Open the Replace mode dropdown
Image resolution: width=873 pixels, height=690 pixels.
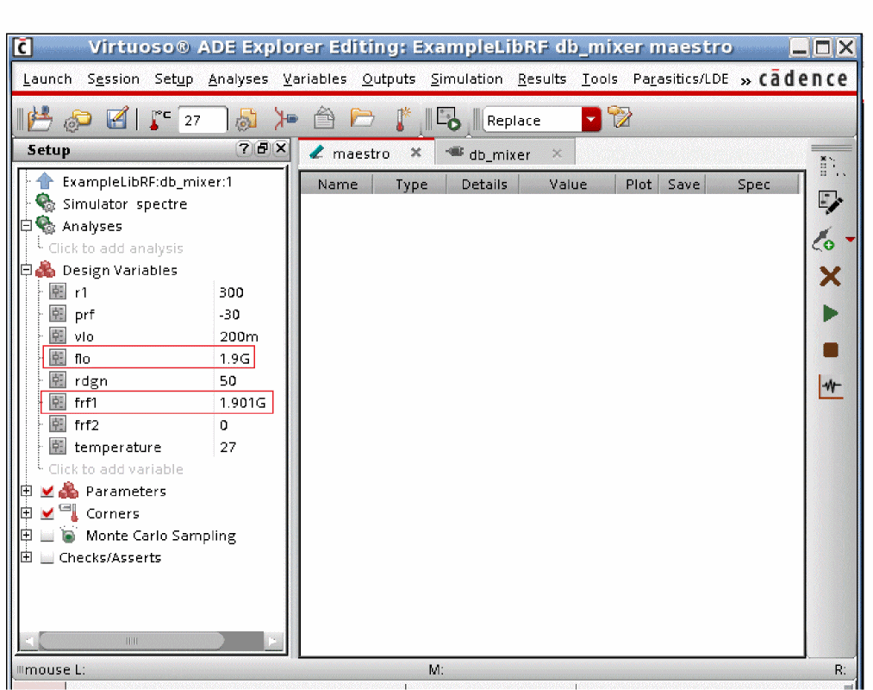(590, 120)
